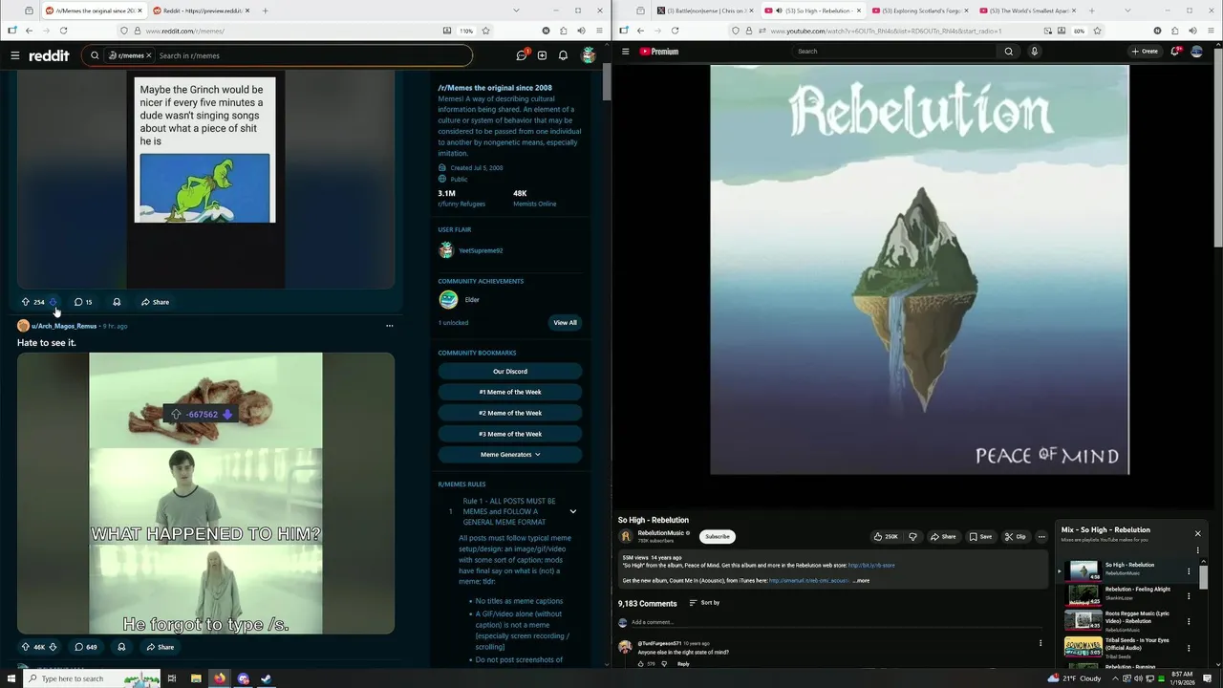Image resolution: width=1223 pixels, height=688 pixels.
Task: Bookmark the Reddit page with star icon
Action: tap(485, 31)
